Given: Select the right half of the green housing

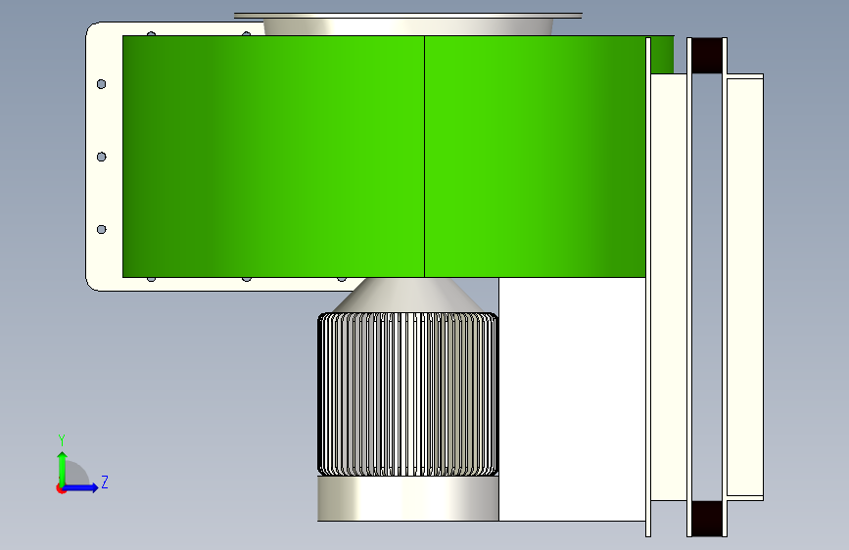Looking at the screenshot, I should click(x=535, y=157).
